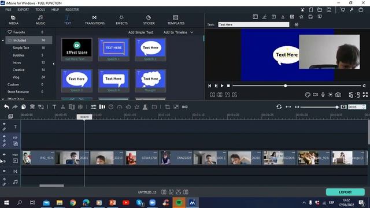Toggle the 16:9 aspect ratio control

354,95
